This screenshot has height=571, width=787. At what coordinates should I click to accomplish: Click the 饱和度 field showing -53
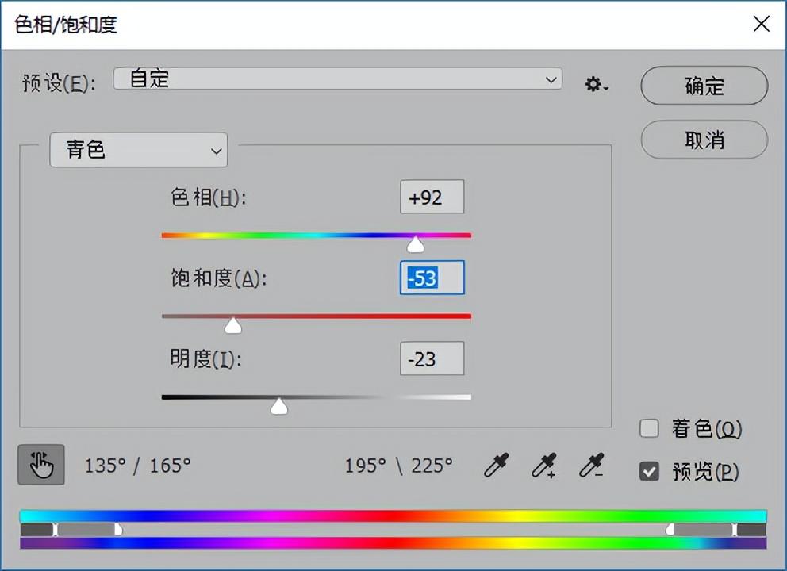(432, 278)
